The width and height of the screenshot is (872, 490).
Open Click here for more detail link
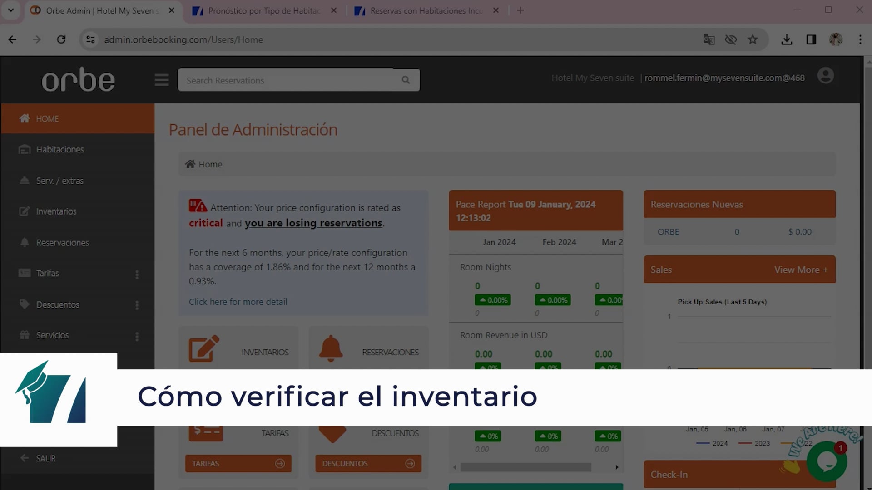click(x=238, y=302)
